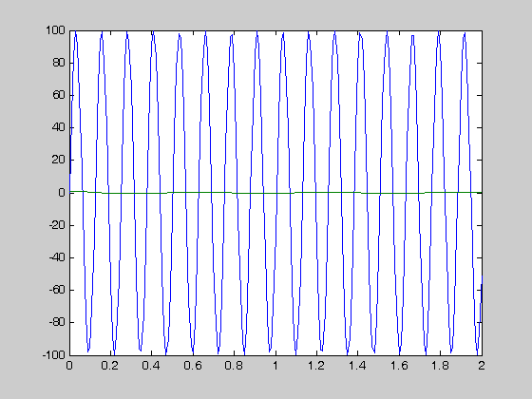The width and height of the screenshot is (532, 399).
Task: Click the y-axis tick label "100" at top
Action: [x=55, y=30]
